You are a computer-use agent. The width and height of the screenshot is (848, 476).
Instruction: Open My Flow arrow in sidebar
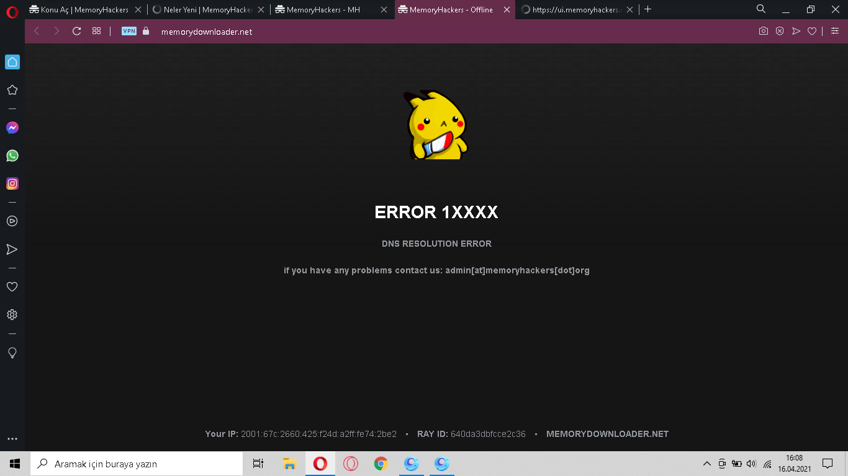tap(12, 249)
